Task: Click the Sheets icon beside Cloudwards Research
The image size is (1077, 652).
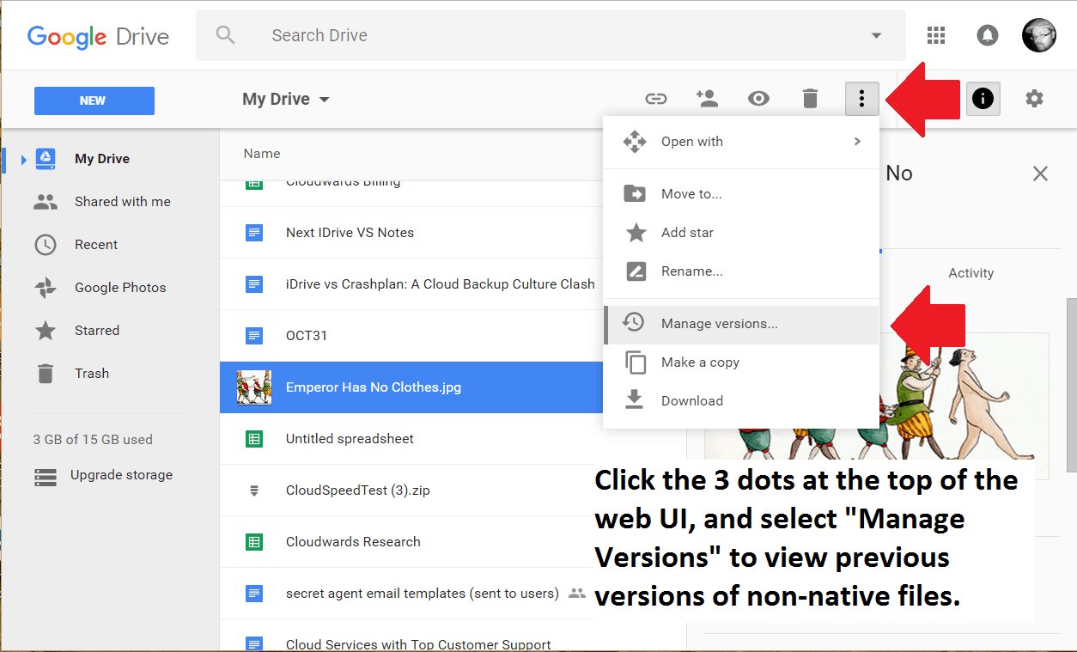Action: pyautogui.click(x=254, y=542)
